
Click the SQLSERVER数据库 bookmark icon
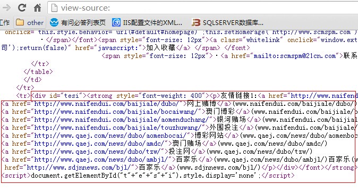coord(196,22)
